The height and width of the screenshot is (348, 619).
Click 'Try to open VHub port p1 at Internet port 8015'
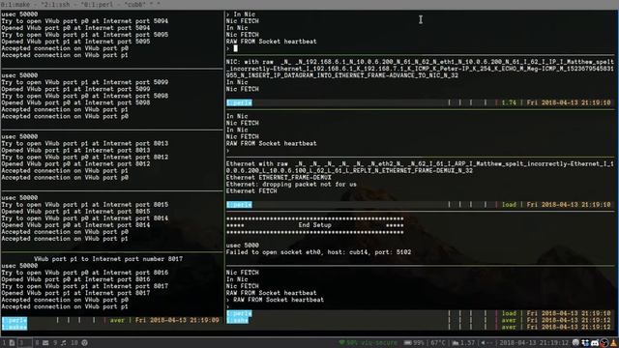click(84, 204)
